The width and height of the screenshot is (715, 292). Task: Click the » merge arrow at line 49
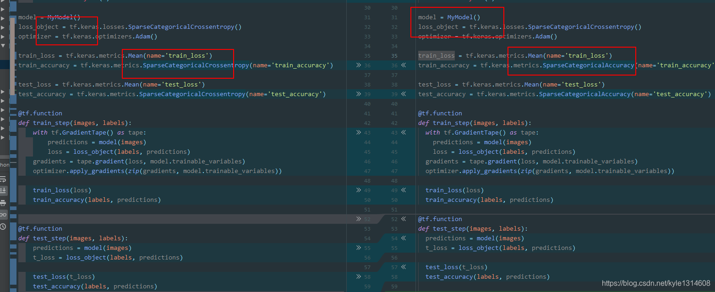[x=359, y=190]
